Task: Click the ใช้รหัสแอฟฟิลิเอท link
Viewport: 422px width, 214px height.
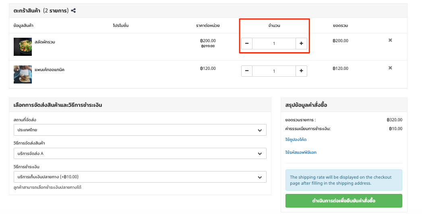Action: [x=301, y=152]
